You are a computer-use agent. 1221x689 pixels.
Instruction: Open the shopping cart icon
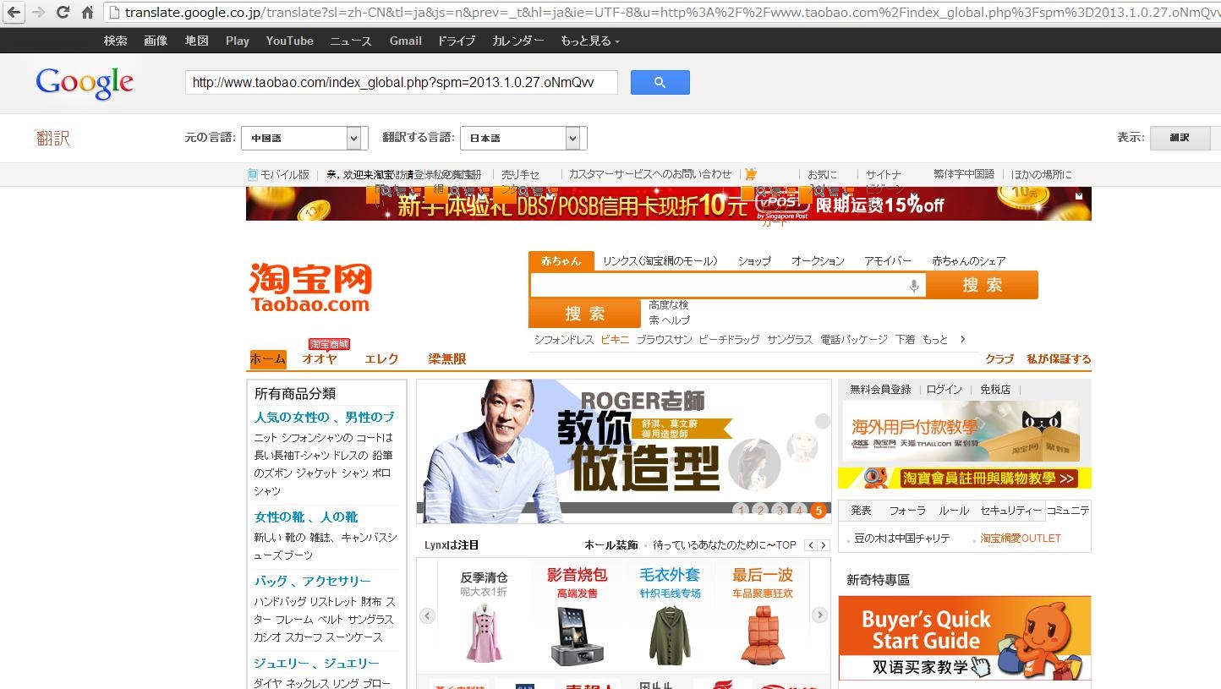tap(750, 174)
